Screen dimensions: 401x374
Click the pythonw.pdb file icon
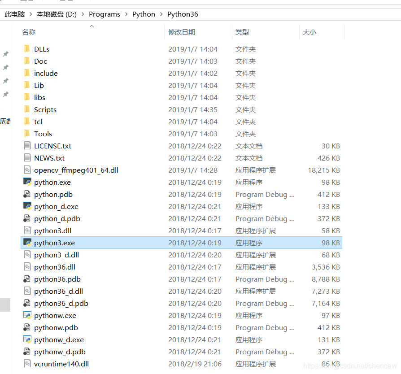pos(27,327)
